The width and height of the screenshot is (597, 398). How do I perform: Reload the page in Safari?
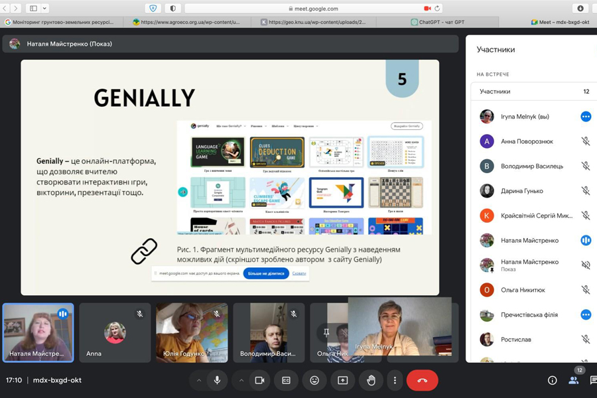pyautogui.click(x=437, y=9)
